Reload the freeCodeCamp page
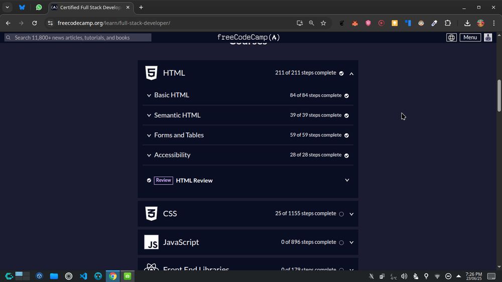Screen dimensions: 502x282 (34, 23)
